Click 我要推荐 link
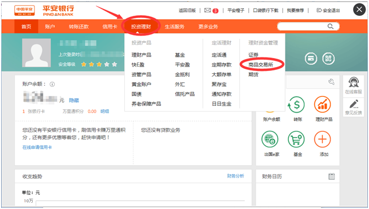369x209 pixels. coord(295,10)
